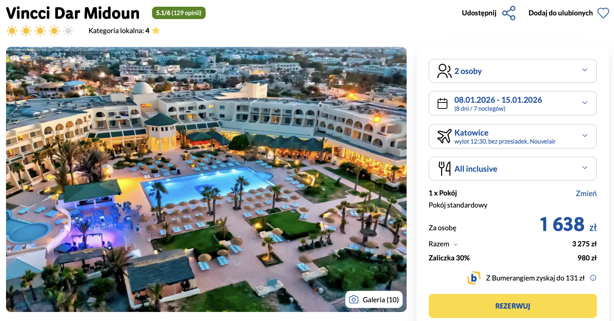
Task: Open the Bumerang info tooltip icon
Action: click(x=593, y=278)
